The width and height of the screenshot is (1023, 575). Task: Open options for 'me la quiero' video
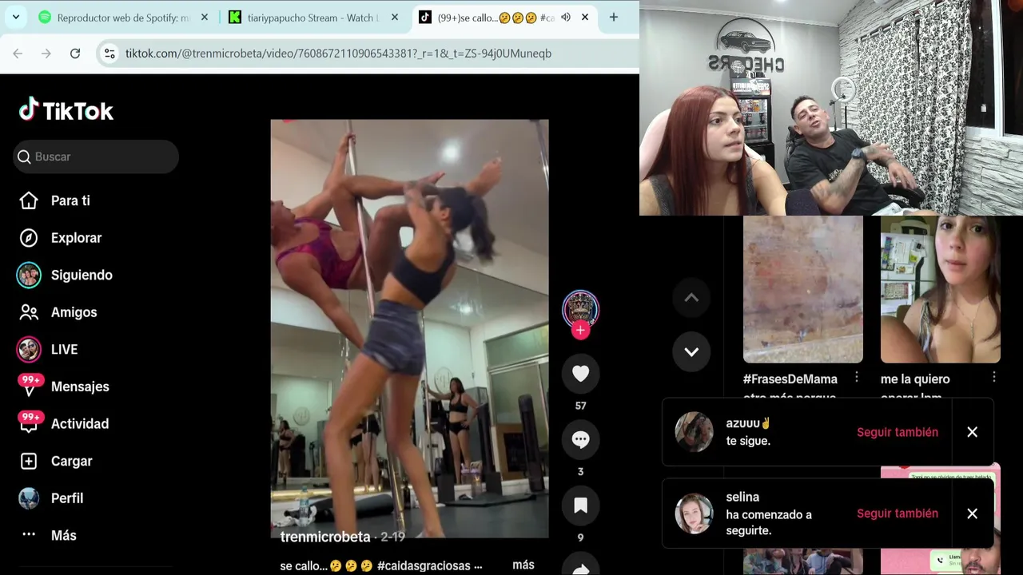(993, 377)
